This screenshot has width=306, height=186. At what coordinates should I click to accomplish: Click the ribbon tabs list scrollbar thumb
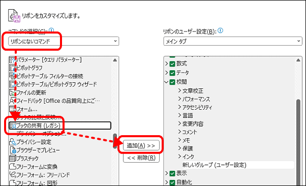pyautogui.click(x=298, y=142)
